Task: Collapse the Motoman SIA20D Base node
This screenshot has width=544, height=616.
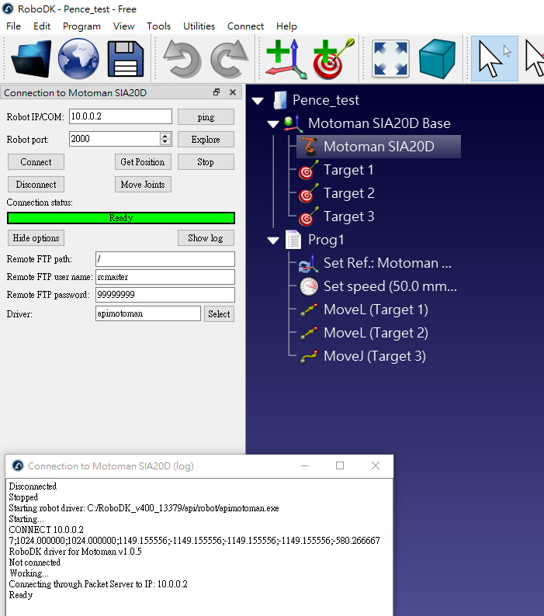Action: click(273, 123)
